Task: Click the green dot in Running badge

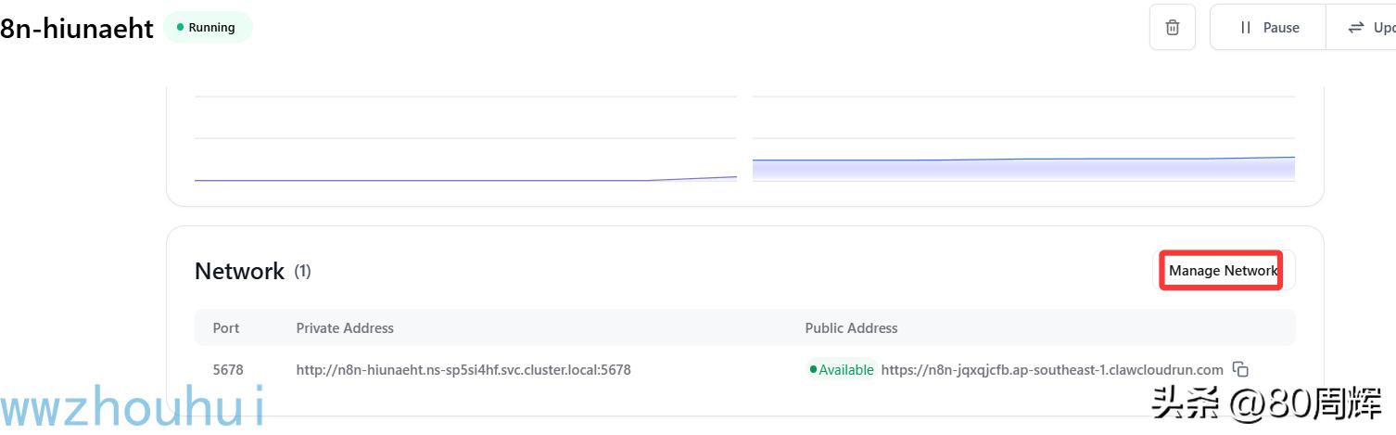Action: (x=180, y=28)
